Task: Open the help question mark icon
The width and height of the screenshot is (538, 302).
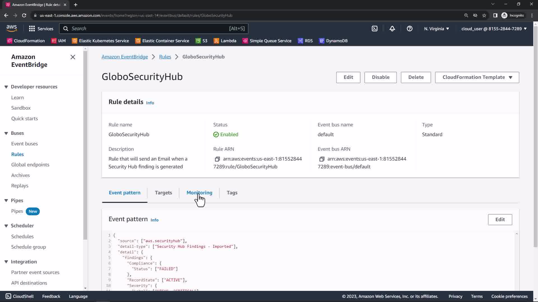Action: click(x=409, y=29)
